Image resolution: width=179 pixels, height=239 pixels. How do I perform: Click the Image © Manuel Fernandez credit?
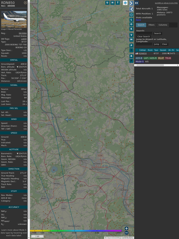tap(12, 29)
